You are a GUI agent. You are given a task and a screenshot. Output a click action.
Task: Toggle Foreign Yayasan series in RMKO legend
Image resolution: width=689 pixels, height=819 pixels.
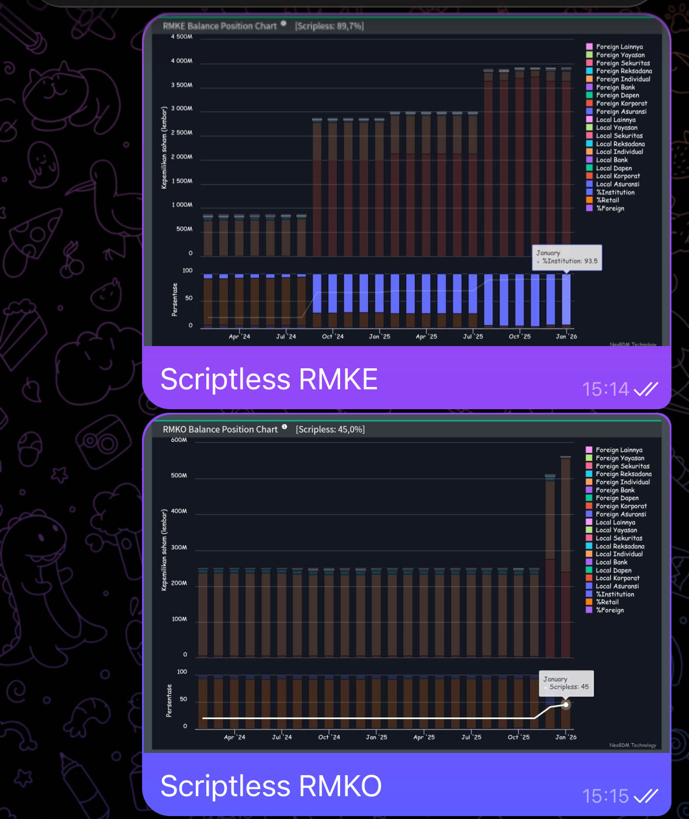click(615, 458)
